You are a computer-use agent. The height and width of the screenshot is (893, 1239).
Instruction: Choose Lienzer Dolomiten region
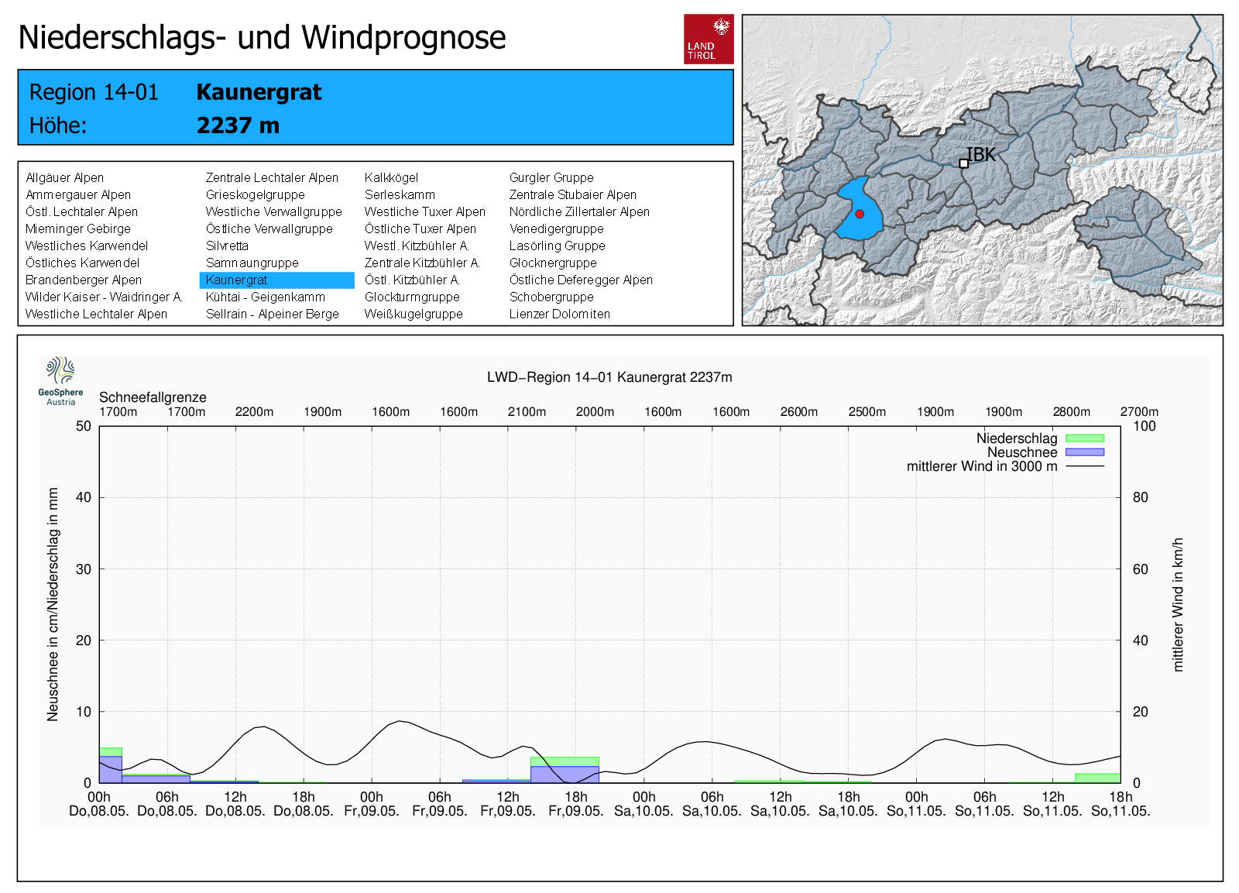pos(559,314)
